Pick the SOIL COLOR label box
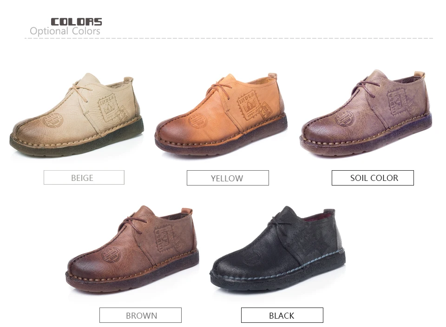Screen dimensions: 446x327 click(373, 178)
